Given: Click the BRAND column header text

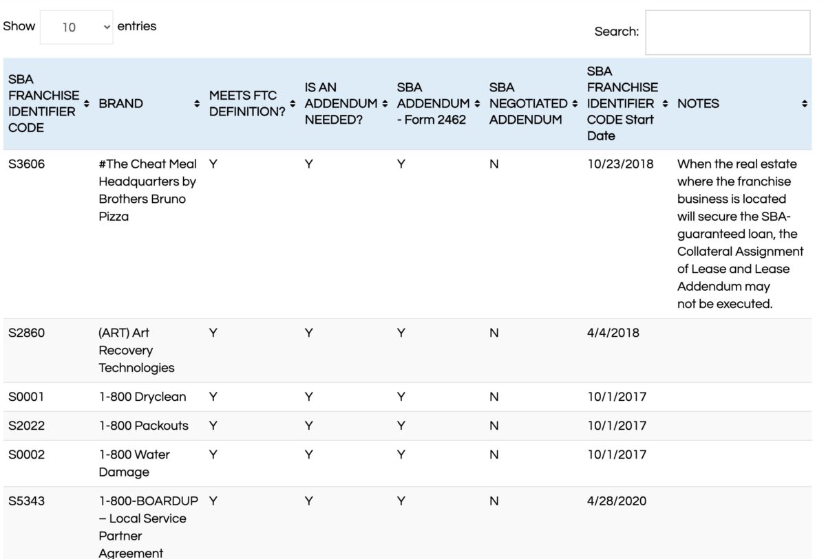Looking at the screenshot, I should (121, 104).
